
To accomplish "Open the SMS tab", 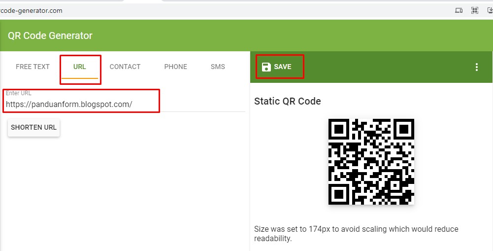I will point(218,67).
